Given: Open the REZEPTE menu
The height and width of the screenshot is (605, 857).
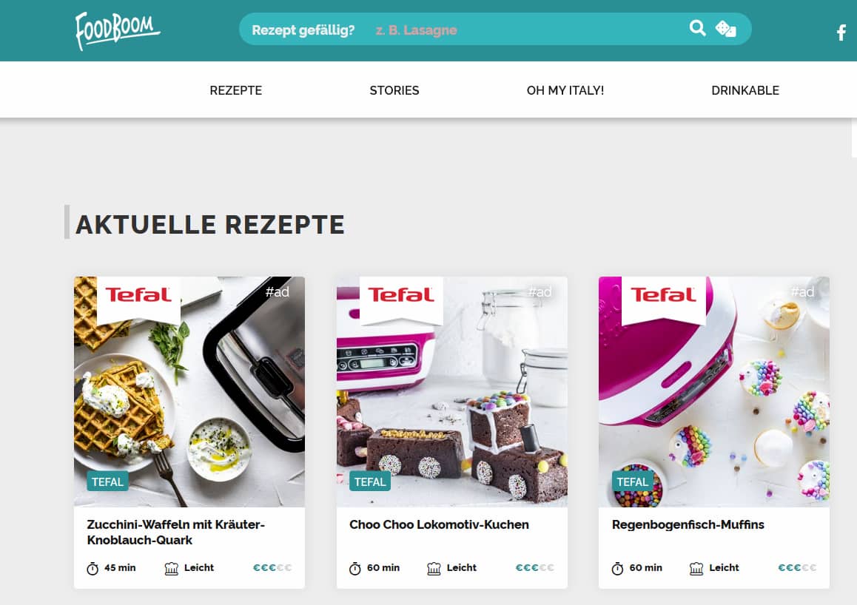Looking at the screenshot, I should point(235,90).
